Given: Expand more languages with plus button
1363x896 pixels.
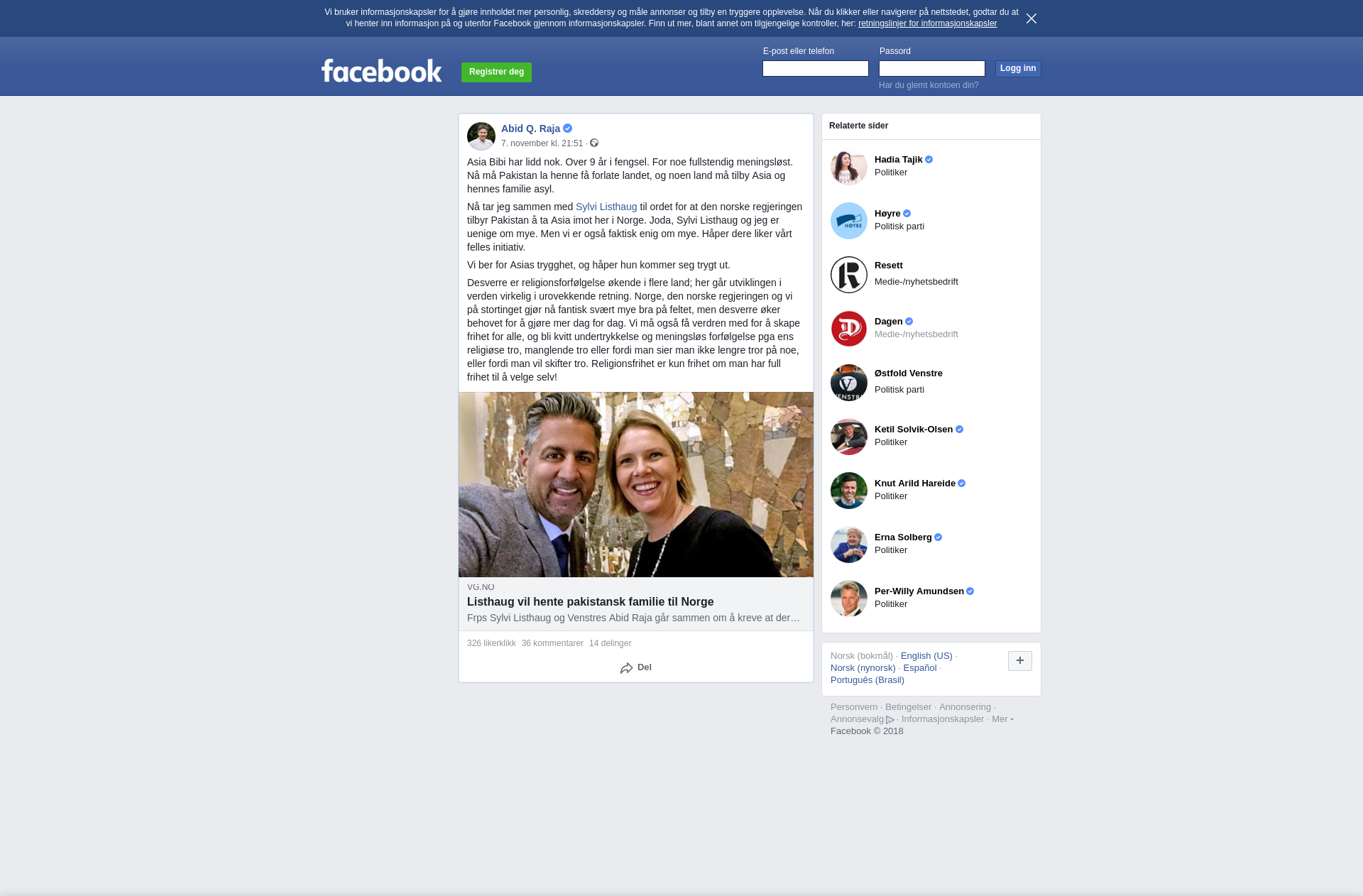Looking at the screenshot, I should (x=1020, y=661).
